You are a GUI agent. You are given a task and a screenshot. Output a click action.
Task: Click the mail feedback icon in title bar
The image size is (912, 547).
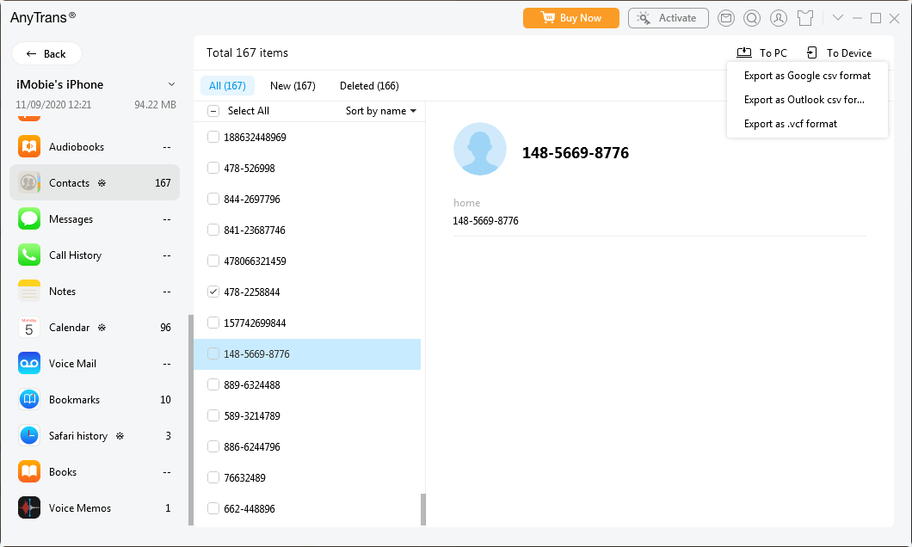726,18
